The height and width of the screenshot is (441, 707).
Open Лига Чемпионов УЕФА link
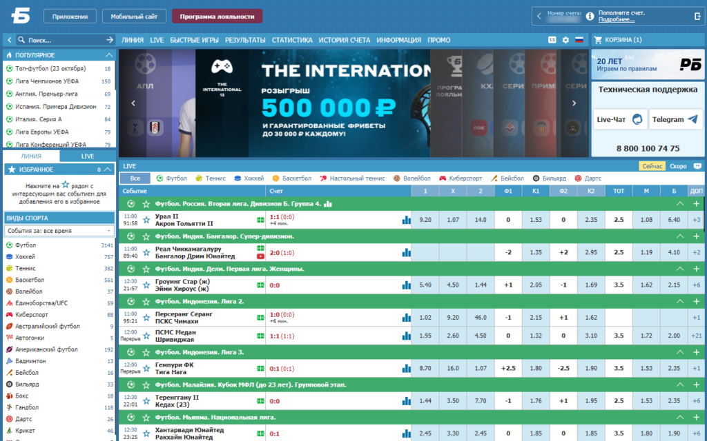[x=47, y=81]
